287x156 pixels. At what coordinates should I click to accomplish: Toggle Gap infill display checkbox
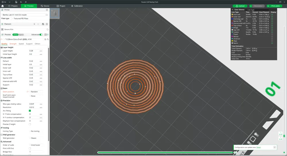point(272,30)
